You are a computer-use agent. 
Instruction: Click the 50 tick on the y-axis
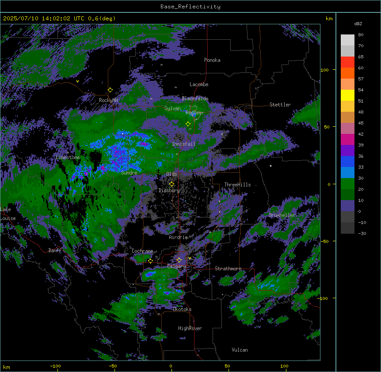(327, 127)
